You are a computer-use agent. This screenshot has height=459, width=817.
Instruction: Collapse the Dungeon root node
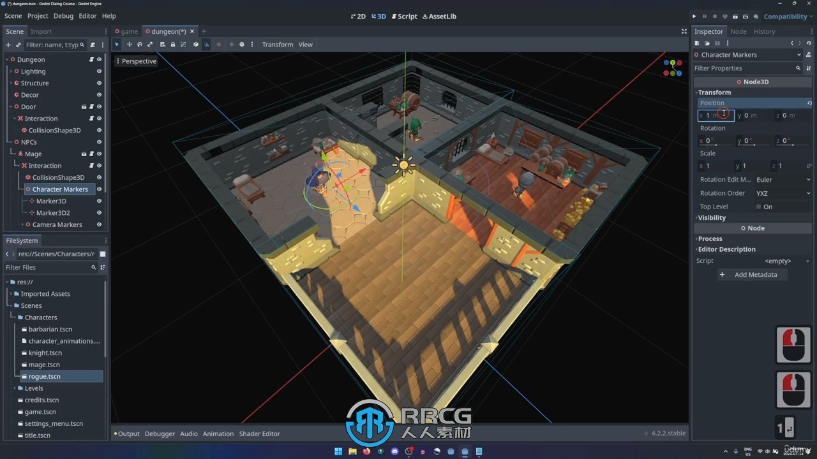7,59
